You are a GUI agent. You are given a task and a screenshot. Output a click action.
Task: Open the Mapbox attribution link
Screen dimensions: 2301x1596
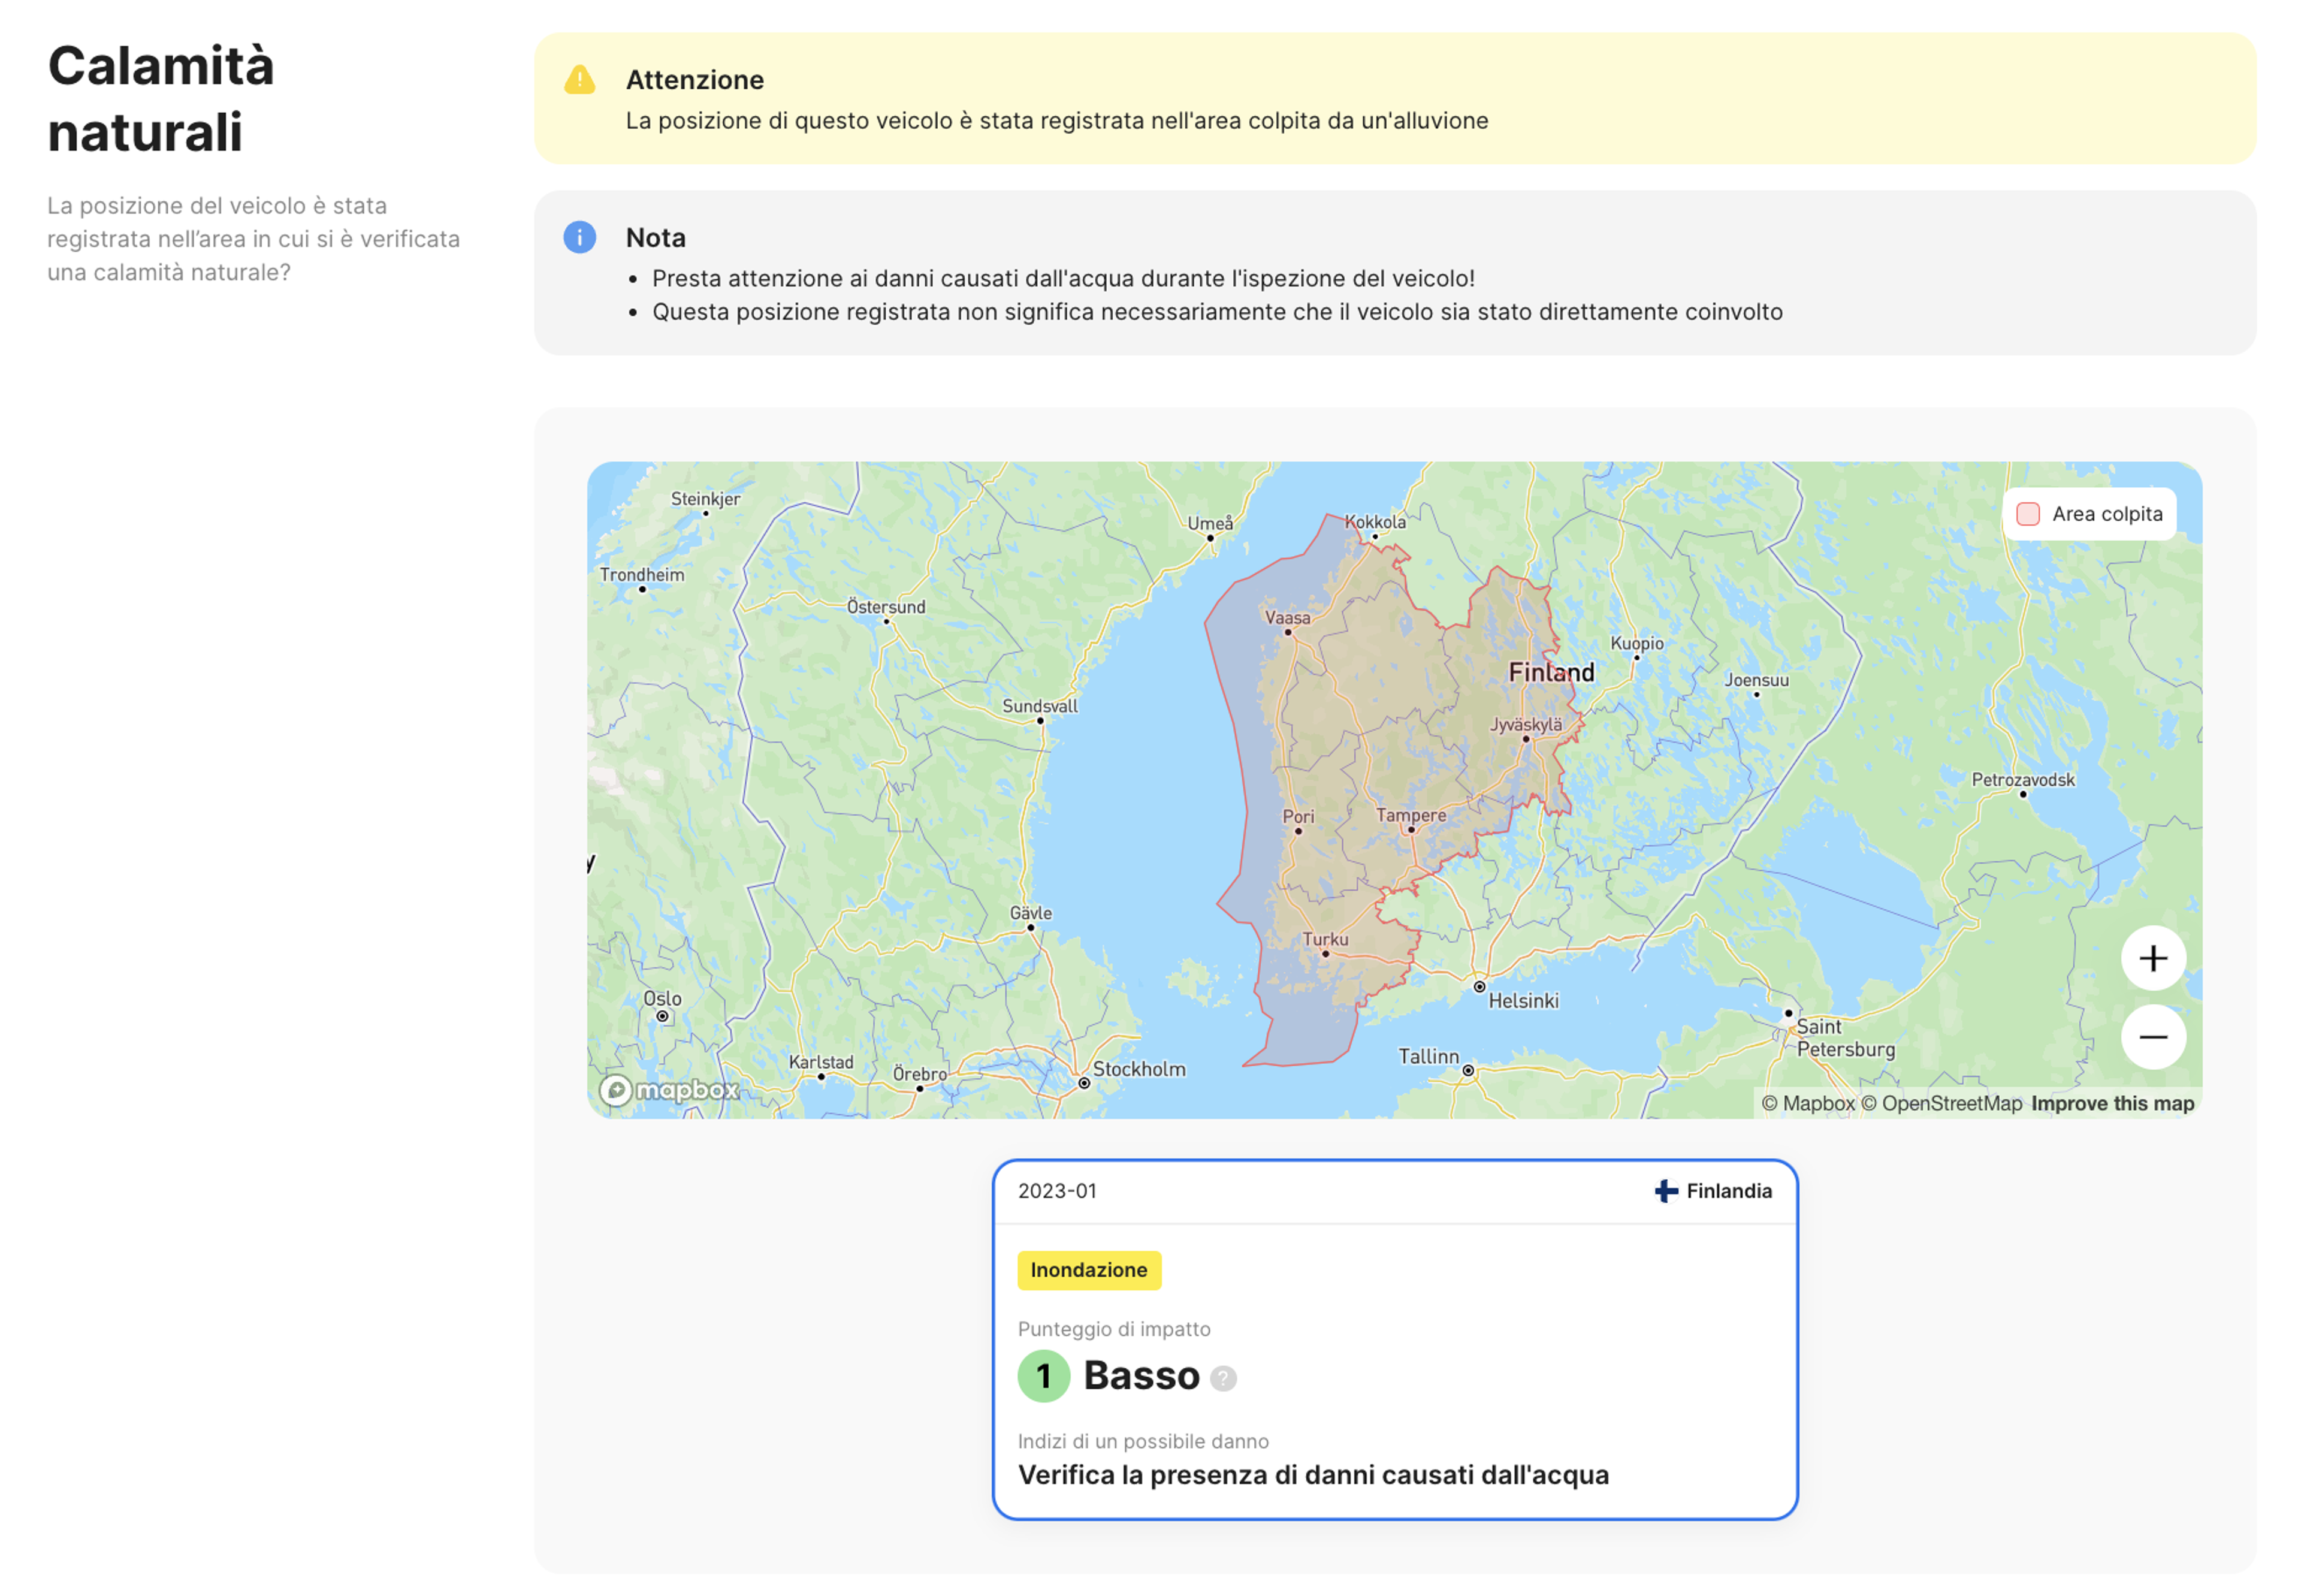click(1807, 1103)
